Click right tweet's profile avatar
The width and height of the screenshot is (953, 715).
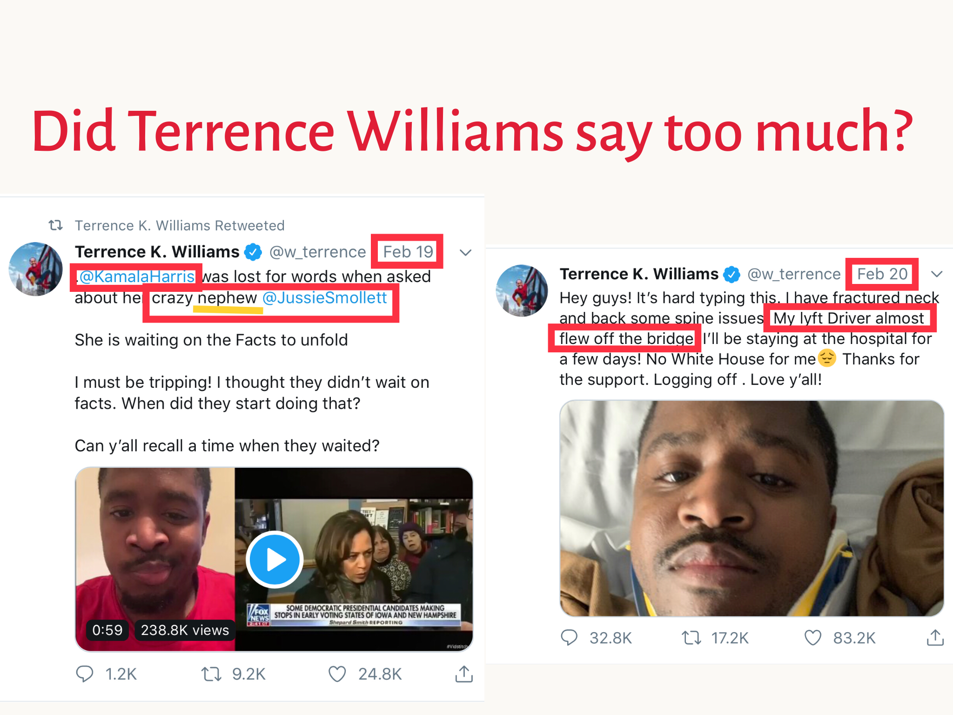(522, 291)
